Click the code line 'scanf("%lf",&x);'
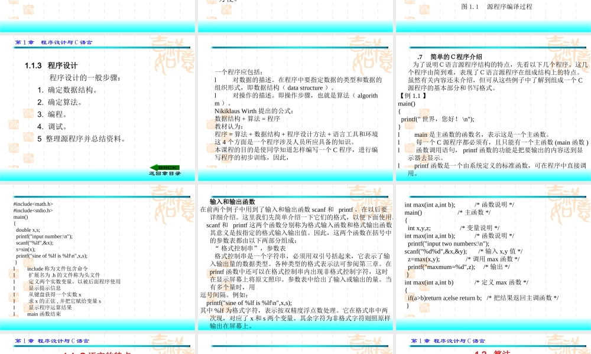Viewport: 591px width, 354px height. pyautogui.click(x=35, y=242)
